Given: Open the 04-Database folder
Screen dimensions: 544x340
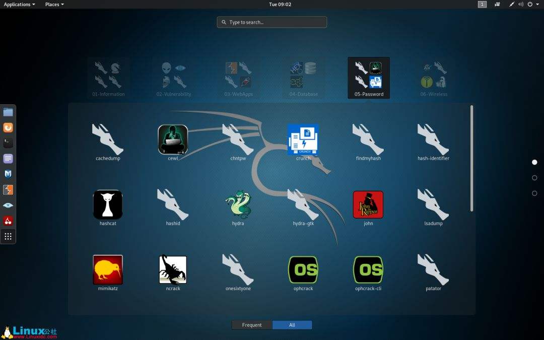Looking at the screenshot, I should (x=304, y=78).
